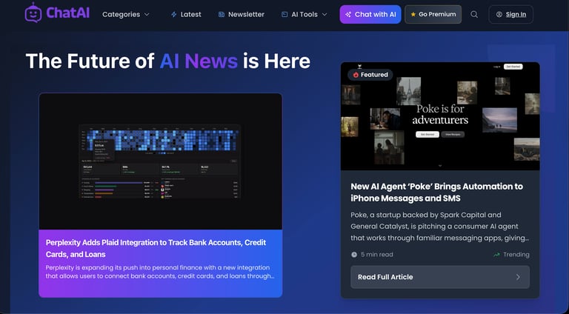Open the Perplexity Adds Plaid Integration headline
This screenshot has height=314, width=569.
[156, 248]
